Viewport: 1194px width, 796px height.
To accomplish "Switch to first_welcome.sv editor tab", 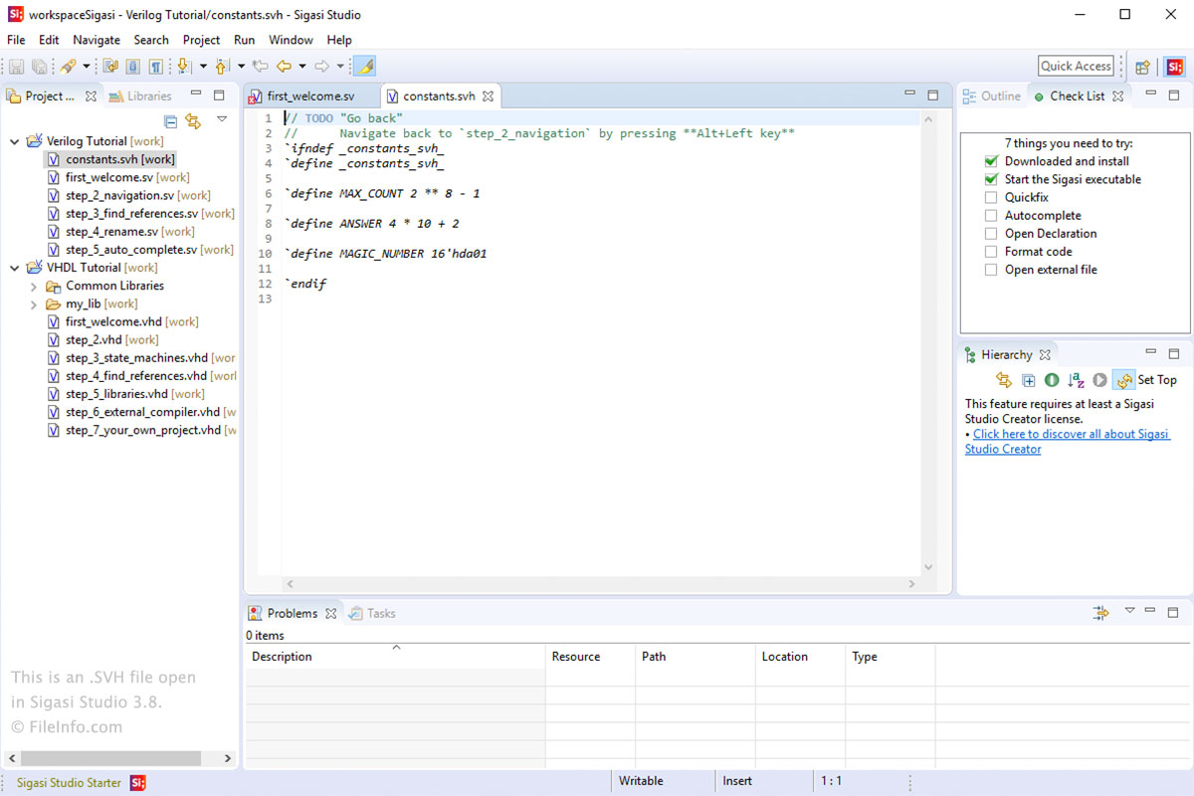I will click(x=310, y=97).
